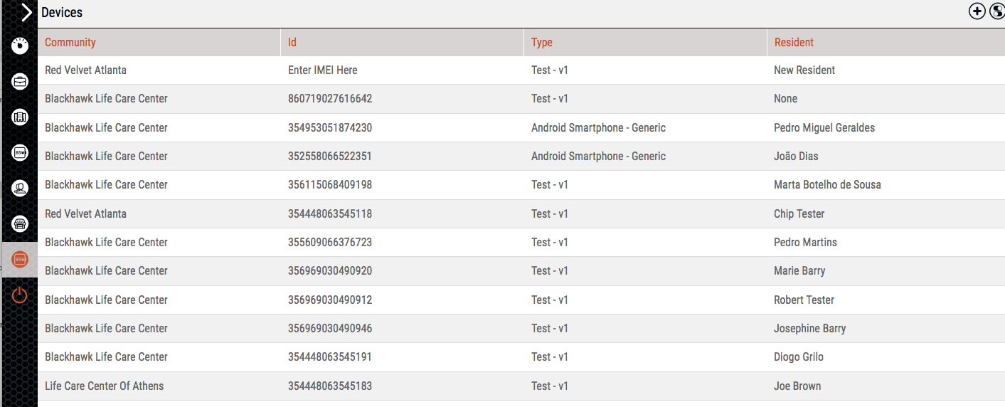
Task: Add a new device with plus icon
Action: tap(977, 11)
